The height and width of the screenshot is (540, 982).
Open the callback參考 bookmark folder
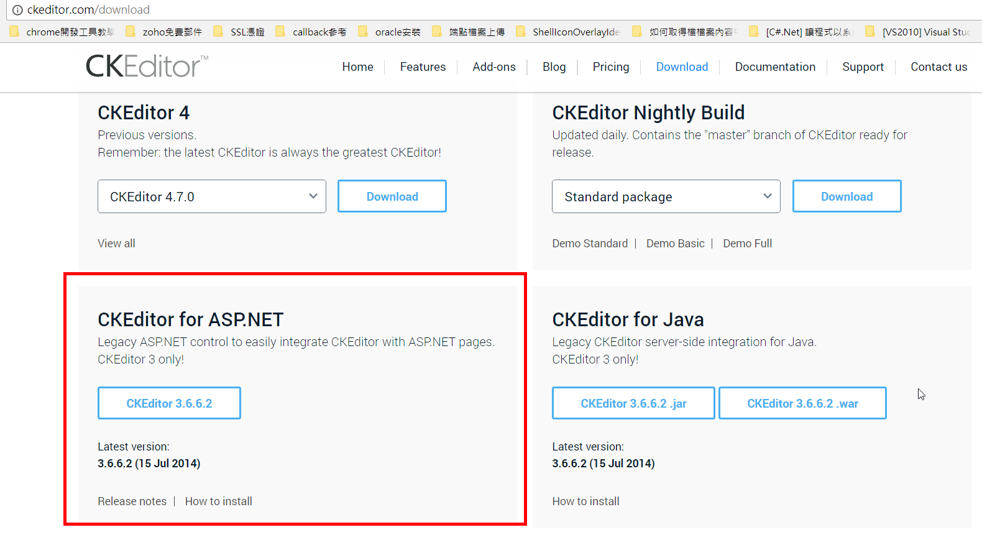click(311, 32)
